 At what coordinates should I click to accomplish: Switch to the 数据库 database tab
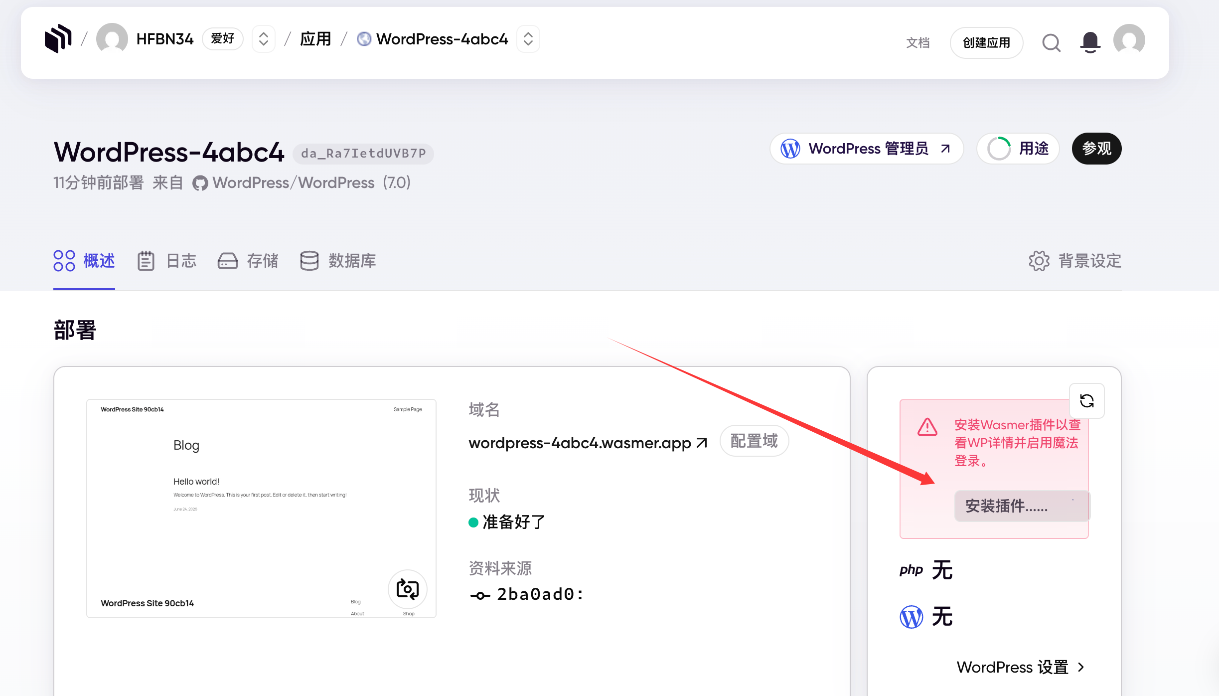click(x=338, y=261)
